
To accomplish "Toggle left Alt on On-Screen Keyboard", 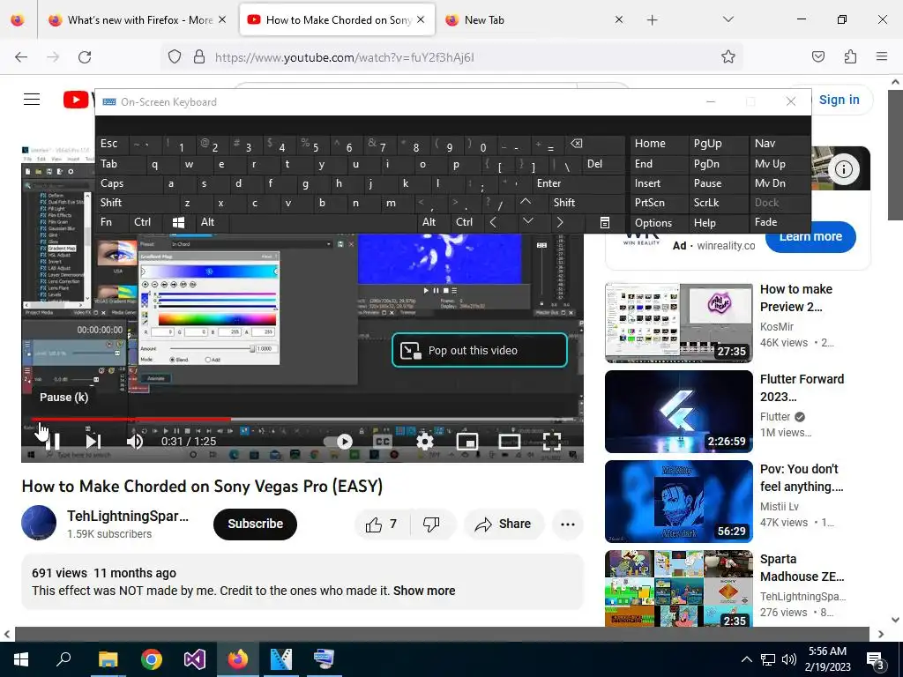I will [x=213, y=222].
